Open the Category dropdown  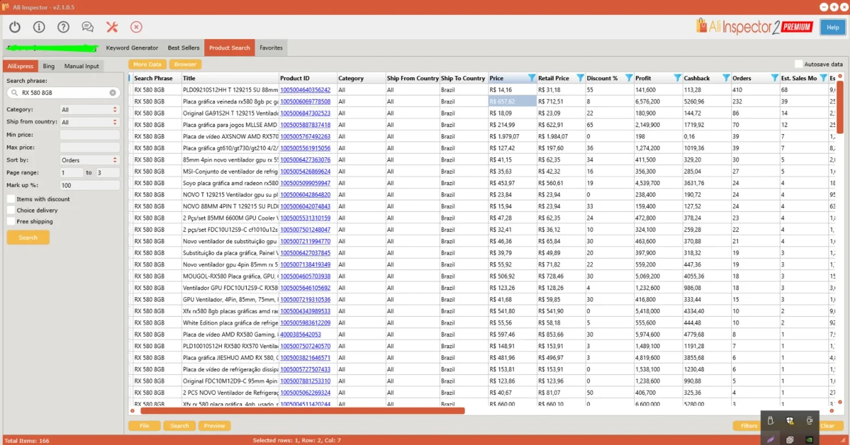[x=89, y=109]
